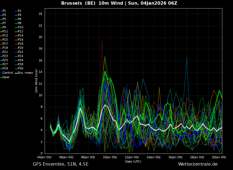The image size is (233, 170).
Task: Click the 24 value on the y-axis
Action: [40, 14]
